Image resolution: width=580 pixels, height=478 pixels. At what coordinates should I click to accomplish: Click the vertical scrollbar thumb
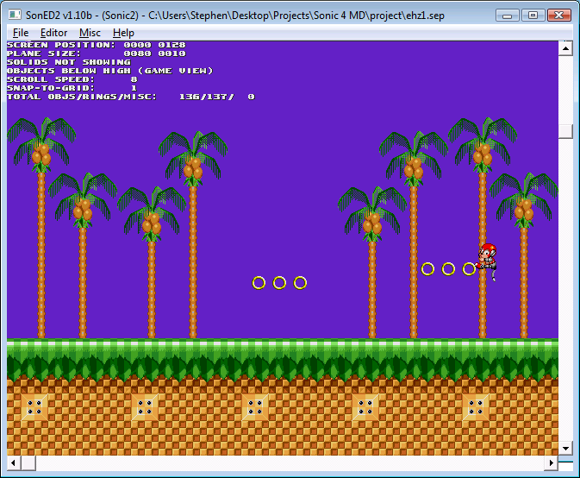[x=565, y=131]
